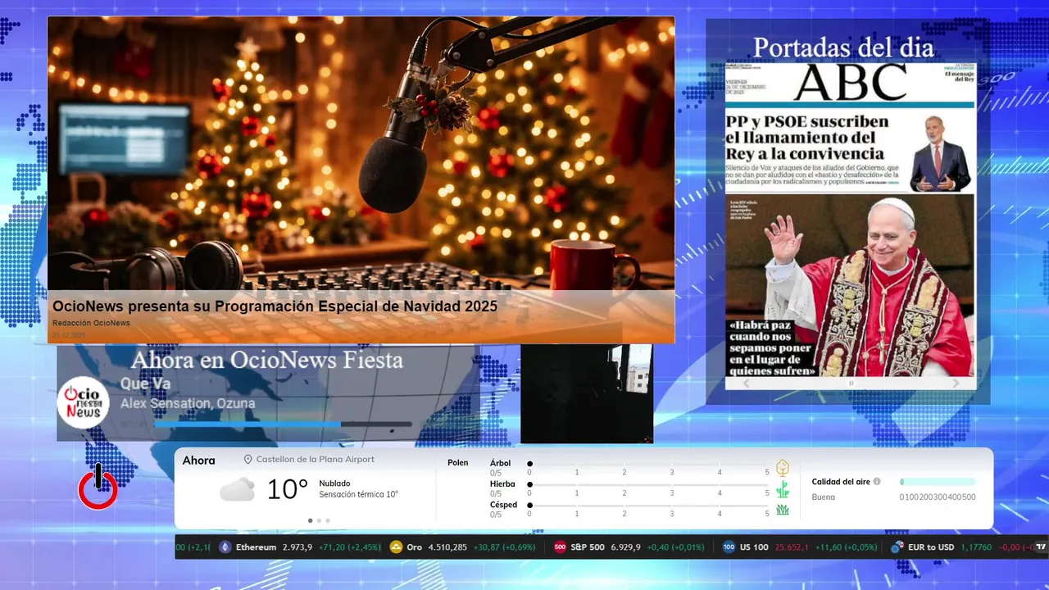Screen dimensions: 1049x590
Task: Click the OcioNews Fiesta round logo
Action: click(83, 402)
